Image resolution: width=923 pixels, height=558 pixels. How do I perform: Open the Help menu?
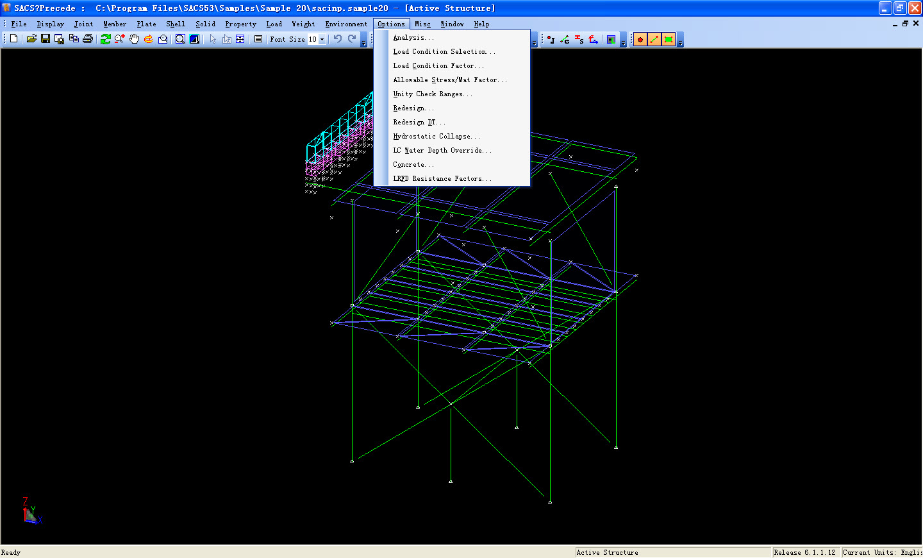(481, 24)
